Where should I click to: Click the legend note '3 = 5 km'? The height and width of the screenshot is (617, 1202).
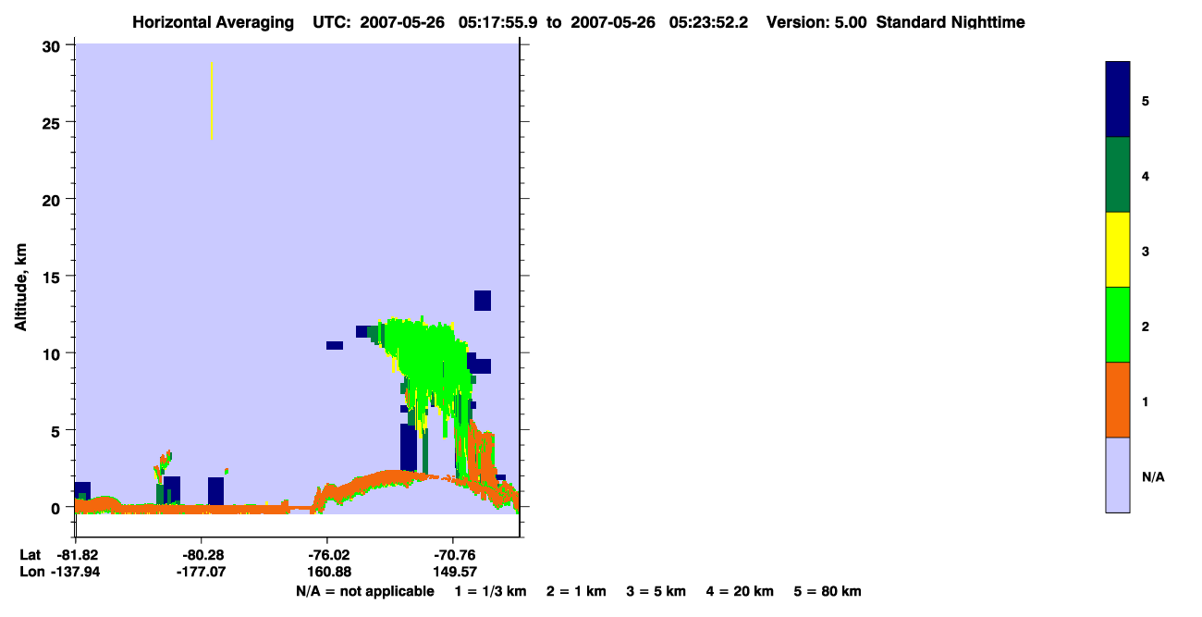(656, 591)
